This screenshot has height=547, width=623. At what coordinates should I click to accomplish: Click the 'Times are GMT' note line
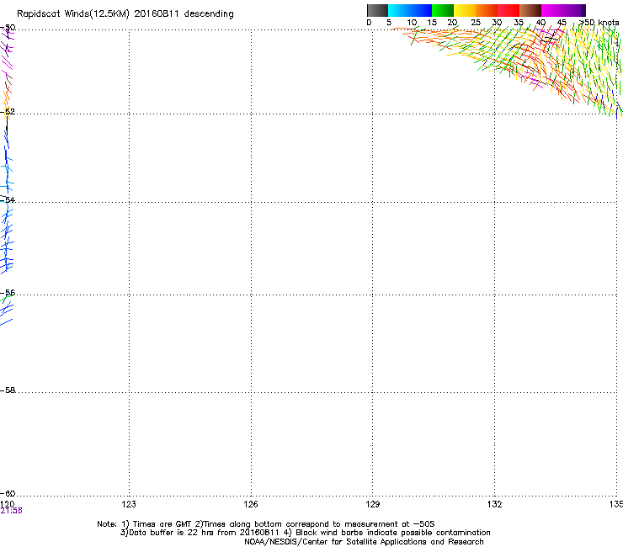coord(266,524)
